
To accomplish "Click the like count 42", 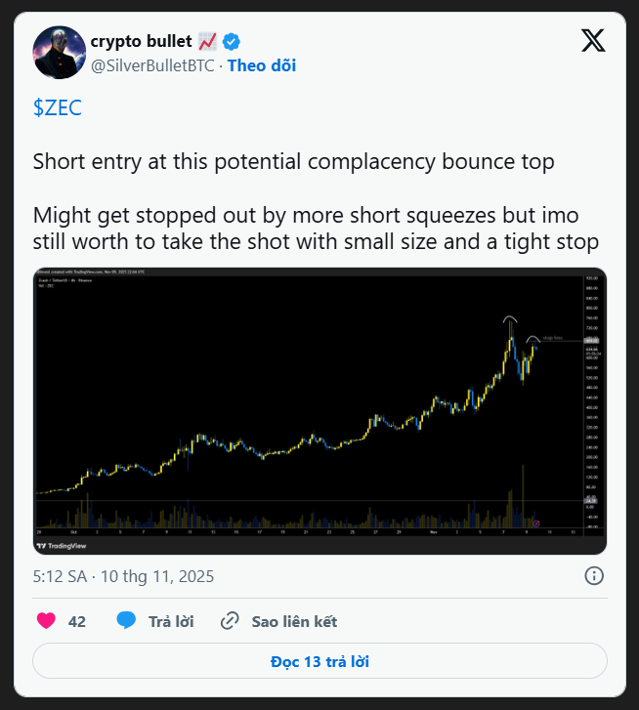I will pos(77,621).
